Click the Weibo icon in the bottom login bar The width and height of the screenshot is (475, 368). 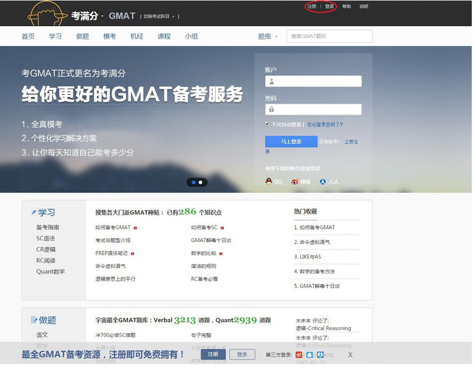click(300, 355)
